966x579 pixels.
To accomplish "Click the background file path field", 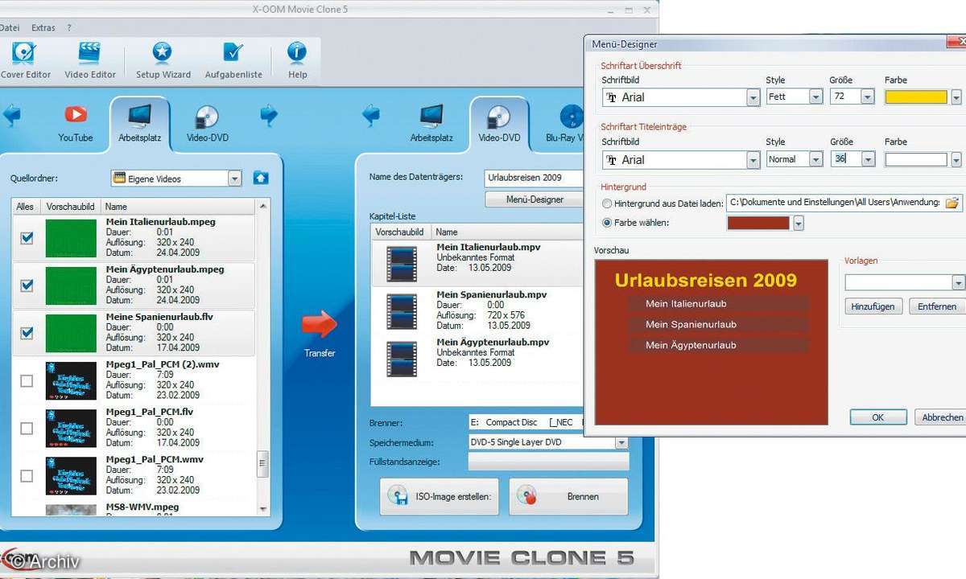I will [x=834, y=203].
